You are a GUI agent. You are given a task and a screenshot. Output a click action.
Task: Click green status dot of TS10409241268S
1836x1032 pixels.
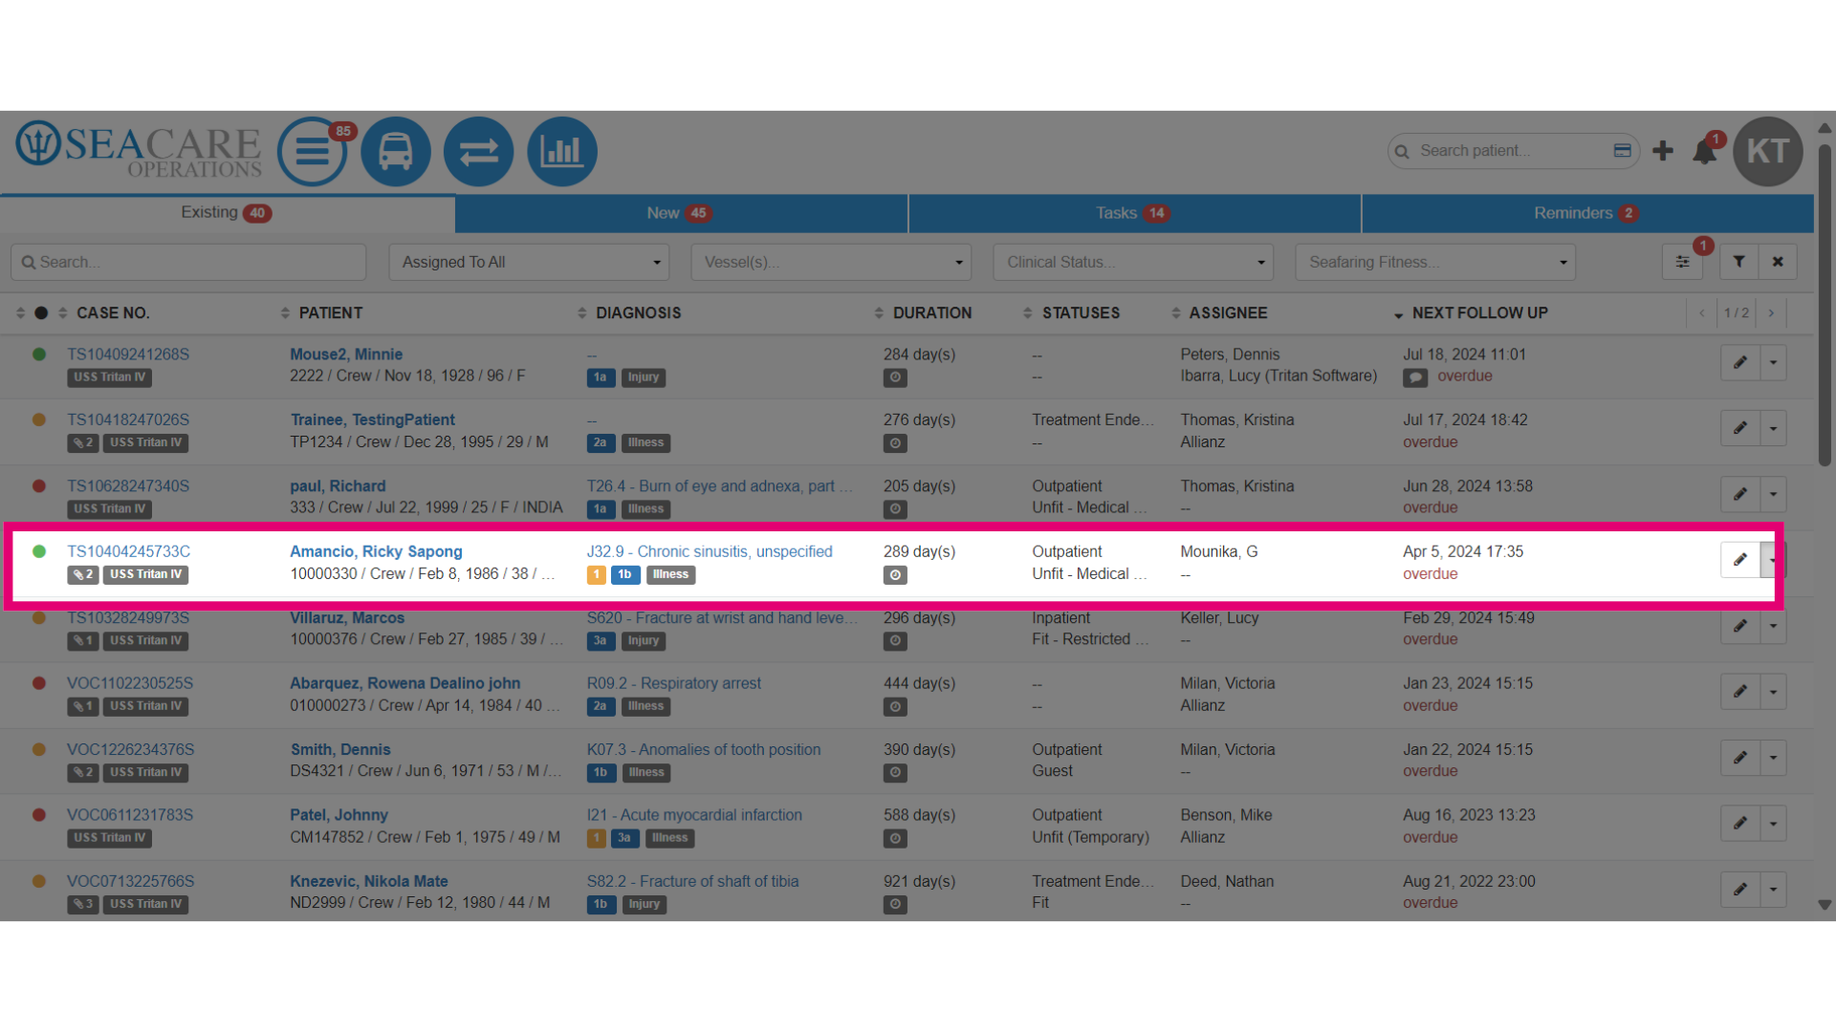[39, 355]
